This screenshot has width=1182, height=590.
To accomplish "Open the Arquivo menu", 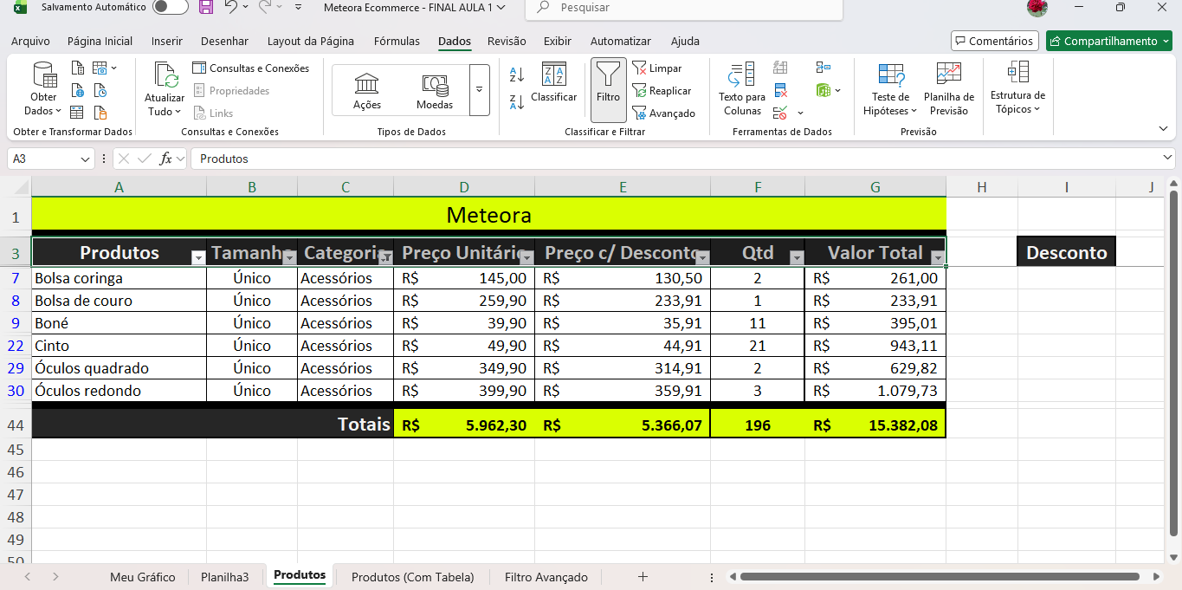I will (30, 41).
